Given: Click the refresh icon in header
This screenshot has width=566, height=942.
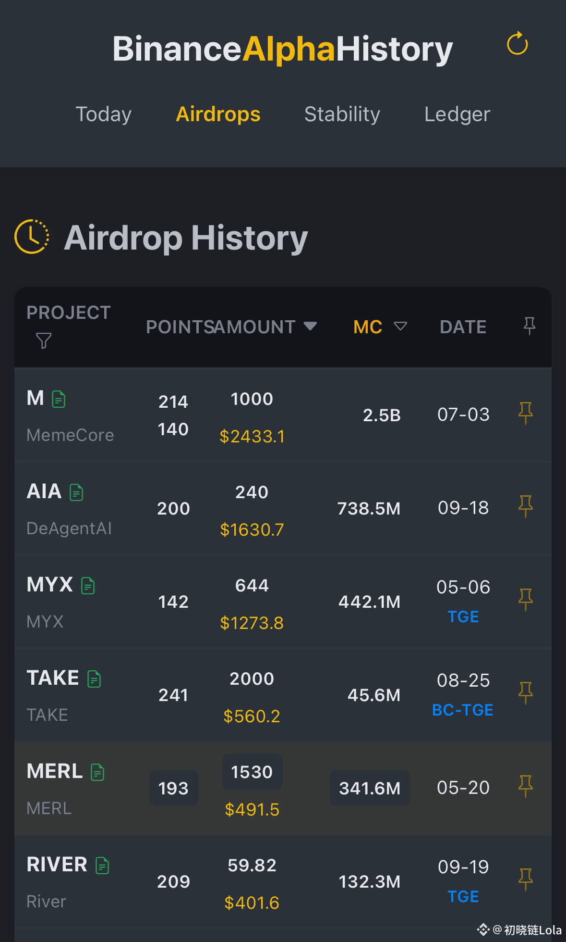Looking at the screenshot, I should pos(517,44).
